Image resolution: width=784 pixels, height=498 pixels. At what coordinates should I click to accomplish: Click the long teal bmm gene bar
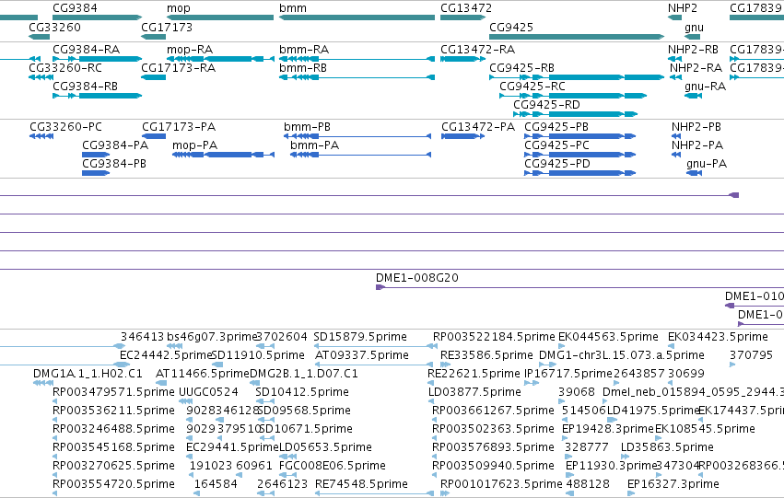coord(357,17)
